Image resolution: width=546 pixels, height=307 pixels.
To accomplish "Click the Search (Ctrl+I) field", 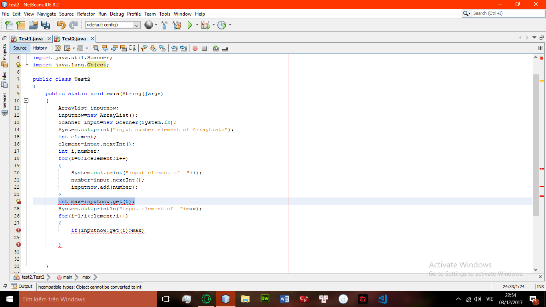I will (x=506, y=13).
